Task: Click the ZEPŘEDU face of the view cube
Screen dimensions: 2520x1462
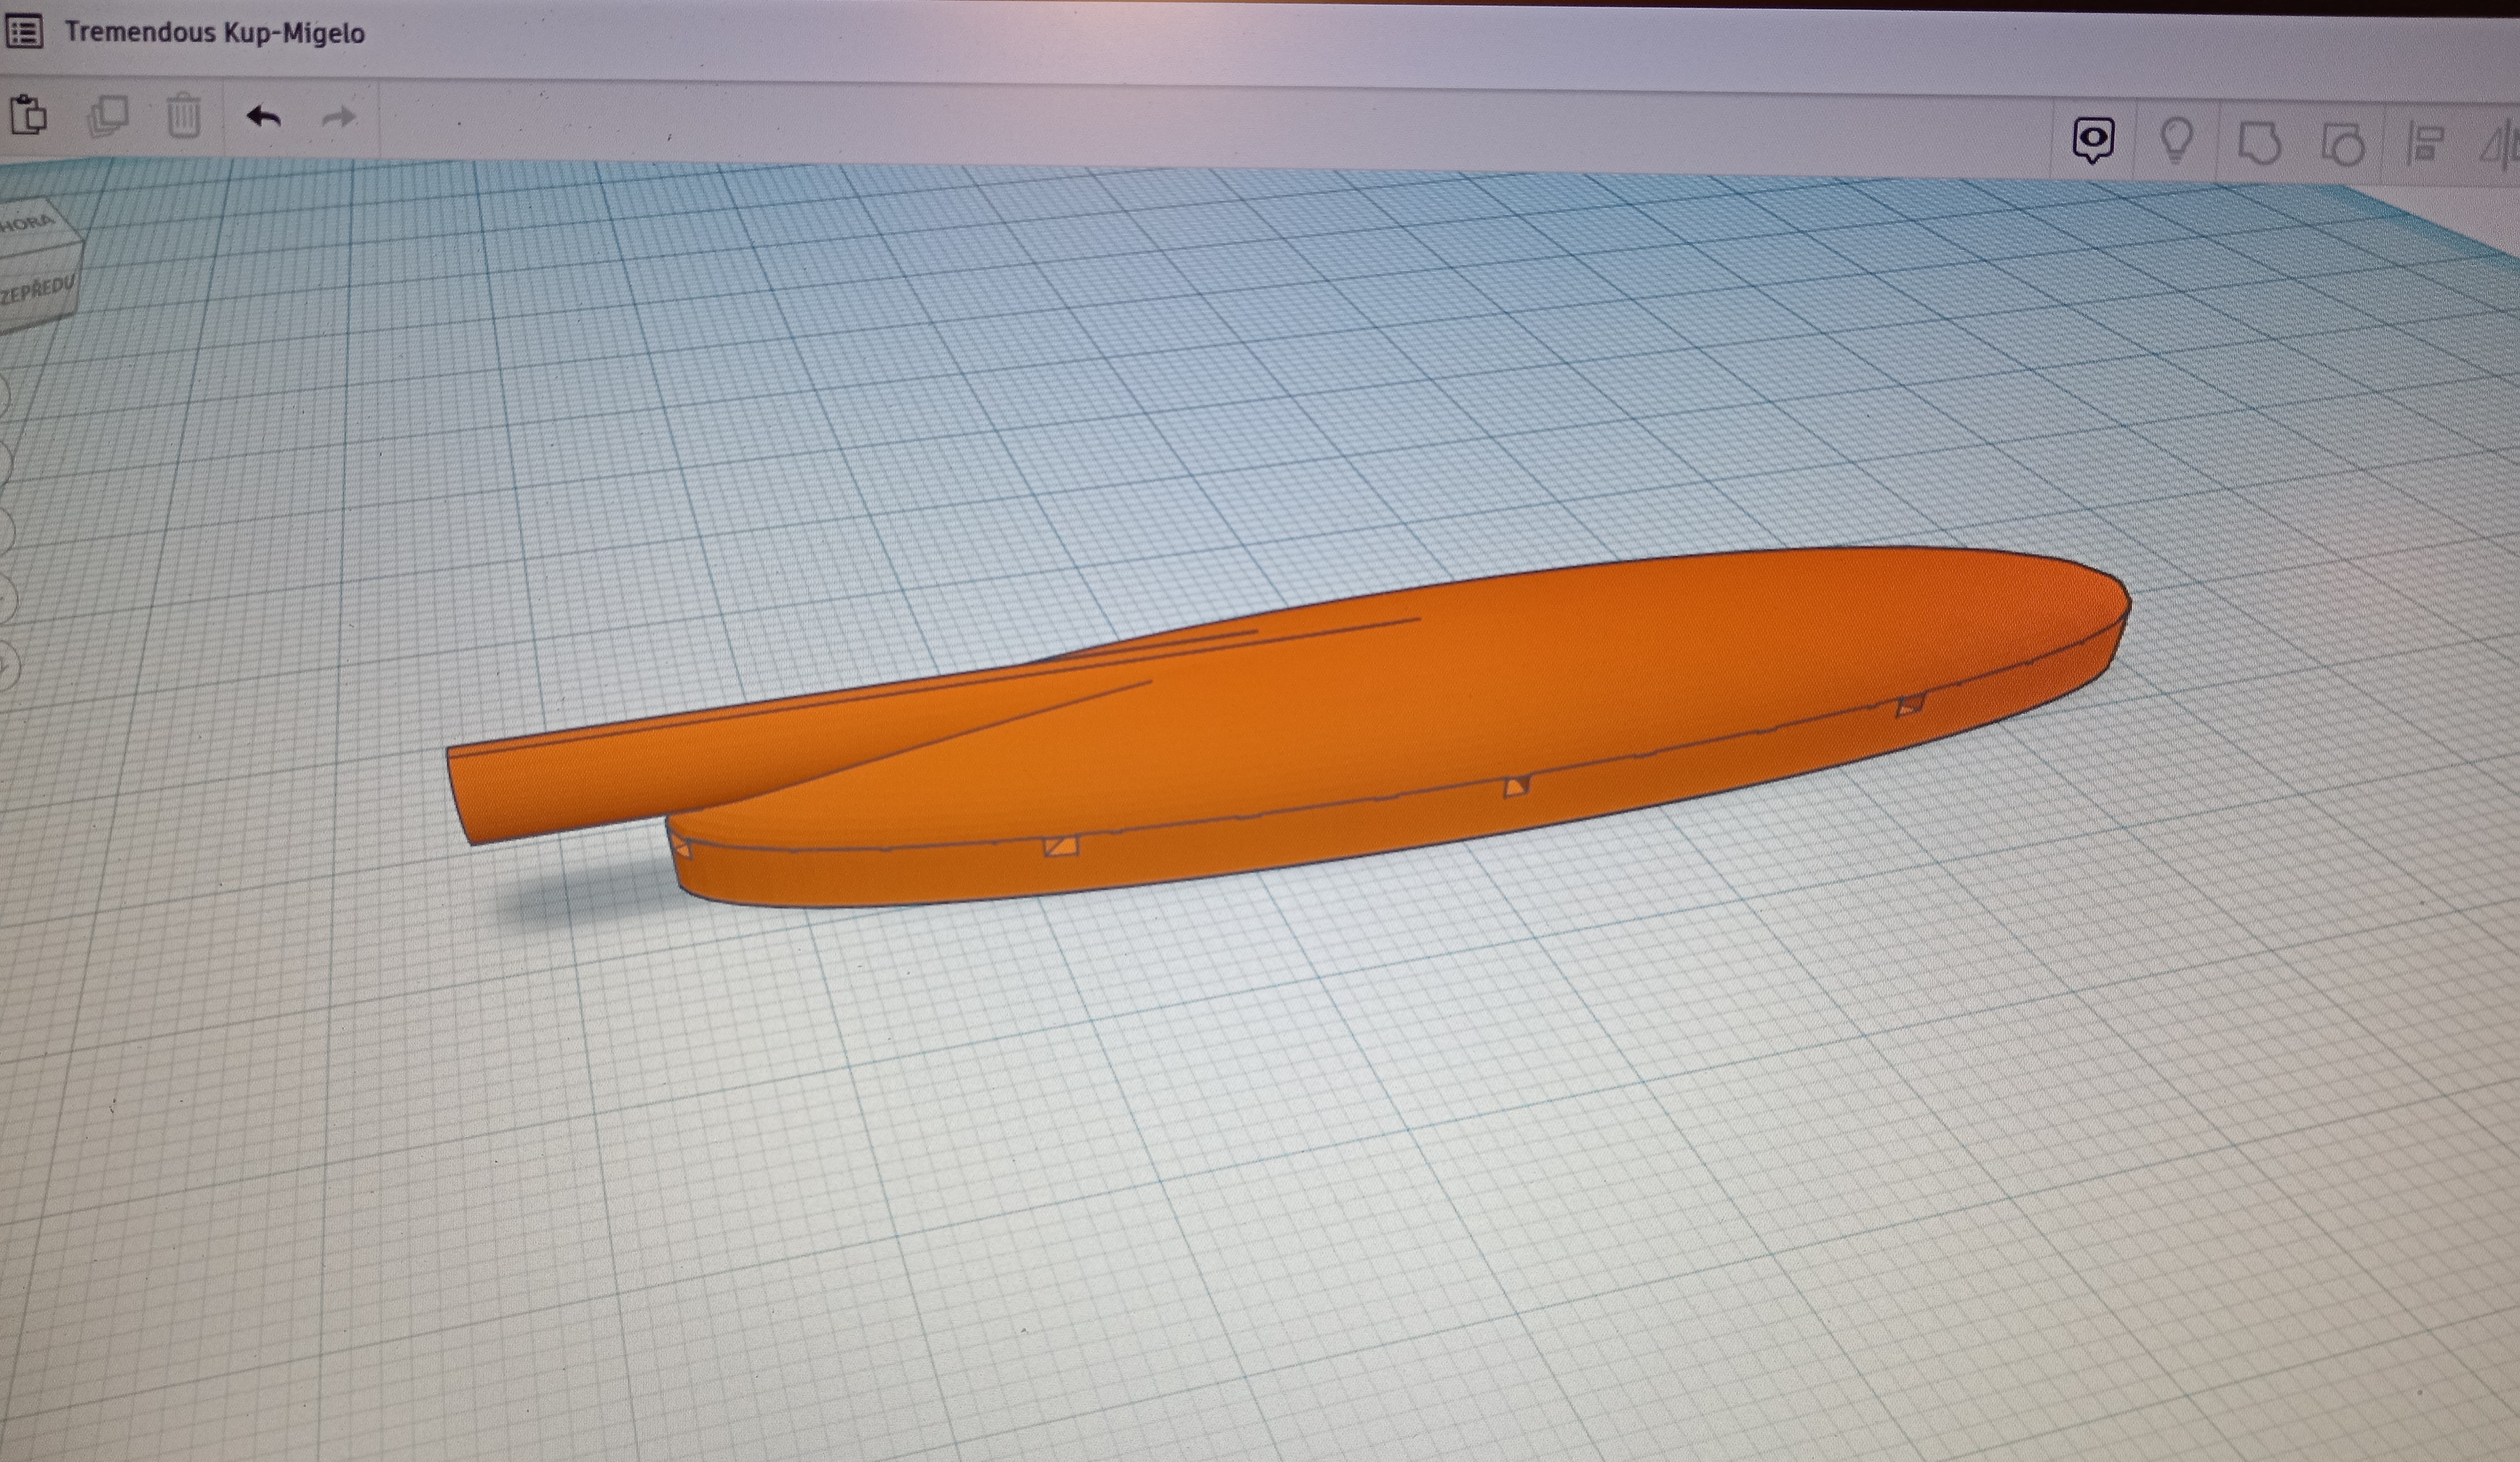Action: click(37, 292)
